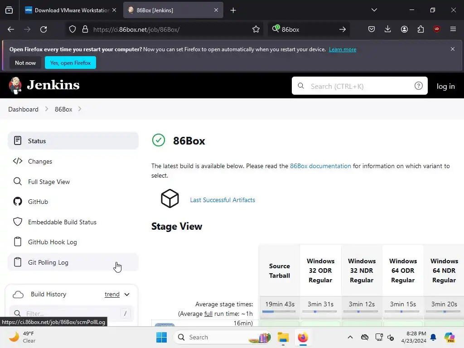Open the Pocket save icon
Image resolution: width=464 pixels, height=348 pixels.
372,29
